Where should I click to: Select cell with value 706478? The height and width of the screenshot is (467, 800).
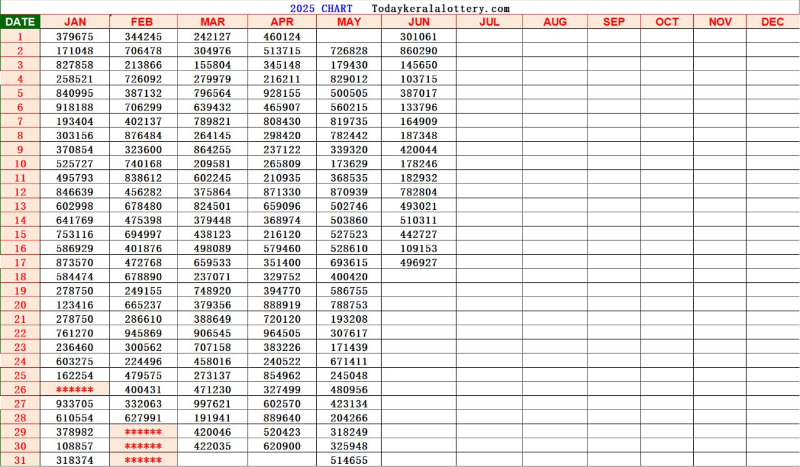143,51
